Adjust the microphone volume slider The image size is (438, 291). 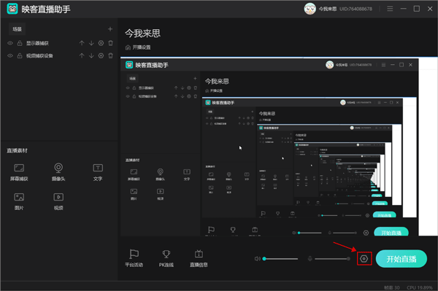pyautogui.click(x=332, y=259)
